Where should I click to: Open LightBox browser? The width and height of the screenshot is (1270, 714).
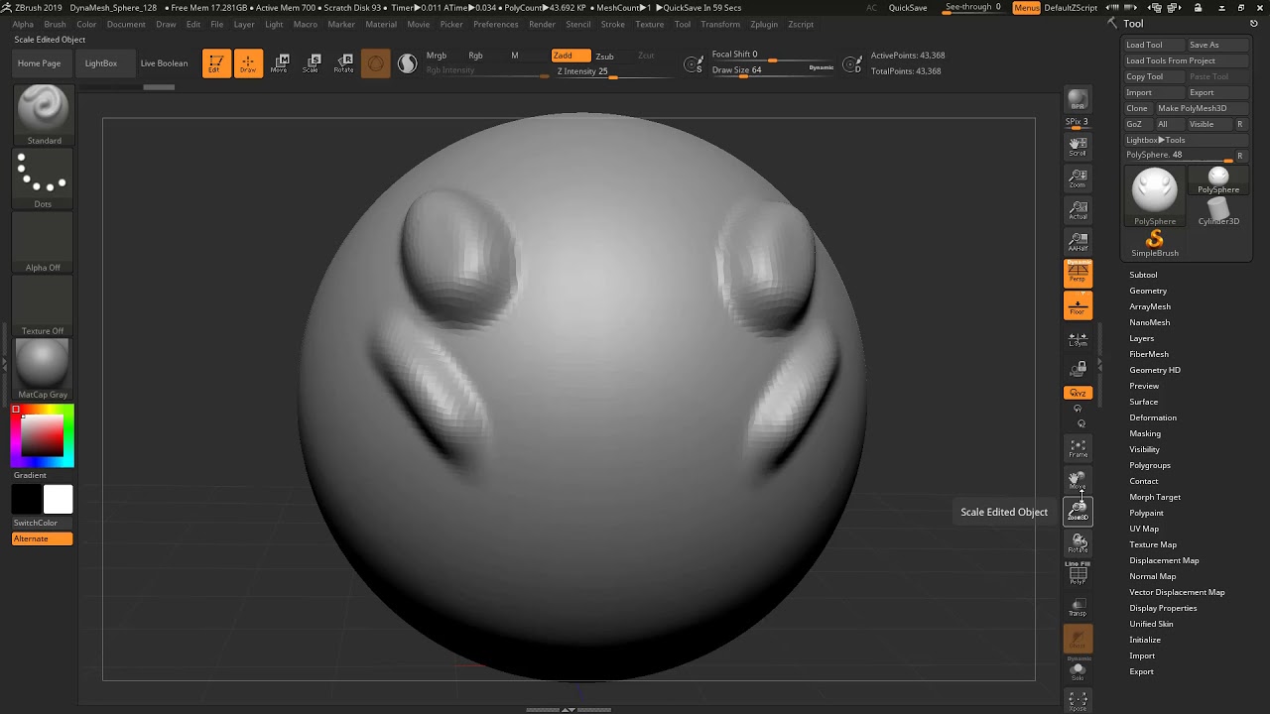click(x=104, y=62)
